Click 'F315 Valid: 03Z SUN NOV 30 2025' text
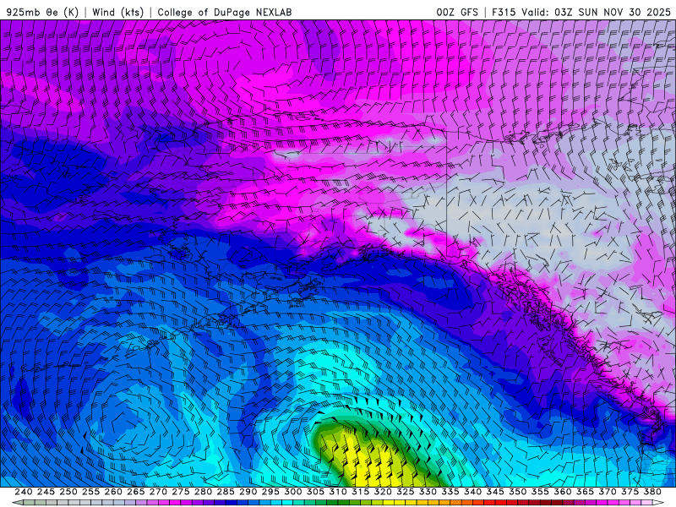Image resolution: width=676 pixels, height=507 pixels. tap(581, 12)
